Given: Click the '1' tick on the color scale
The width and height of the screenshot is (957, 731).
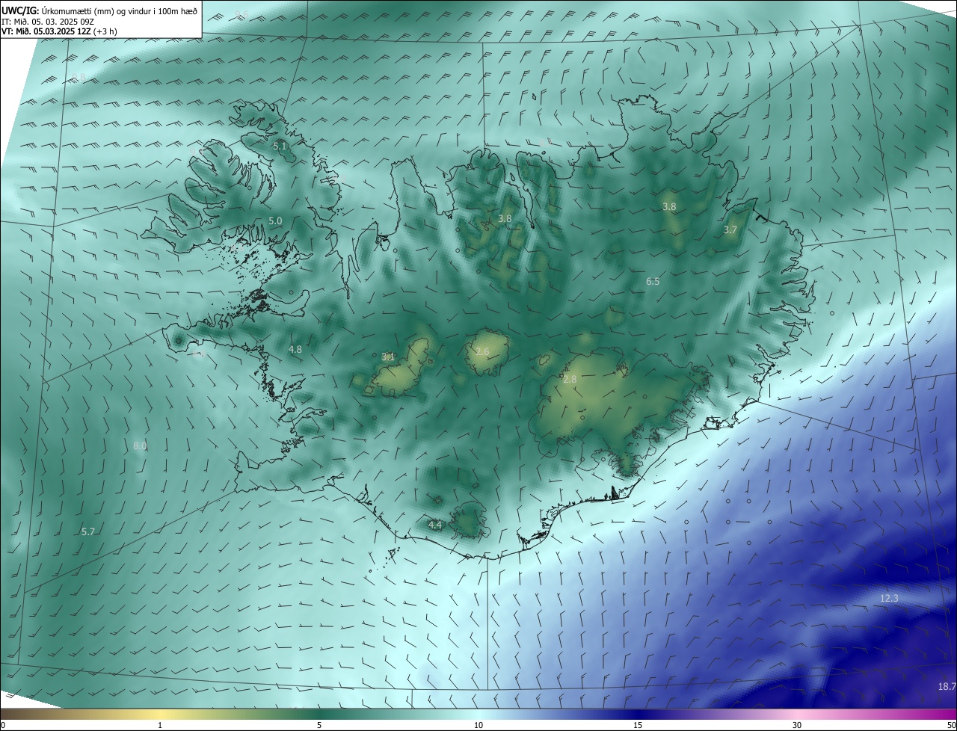Looking at the screenshot, I should coord(160,725).
